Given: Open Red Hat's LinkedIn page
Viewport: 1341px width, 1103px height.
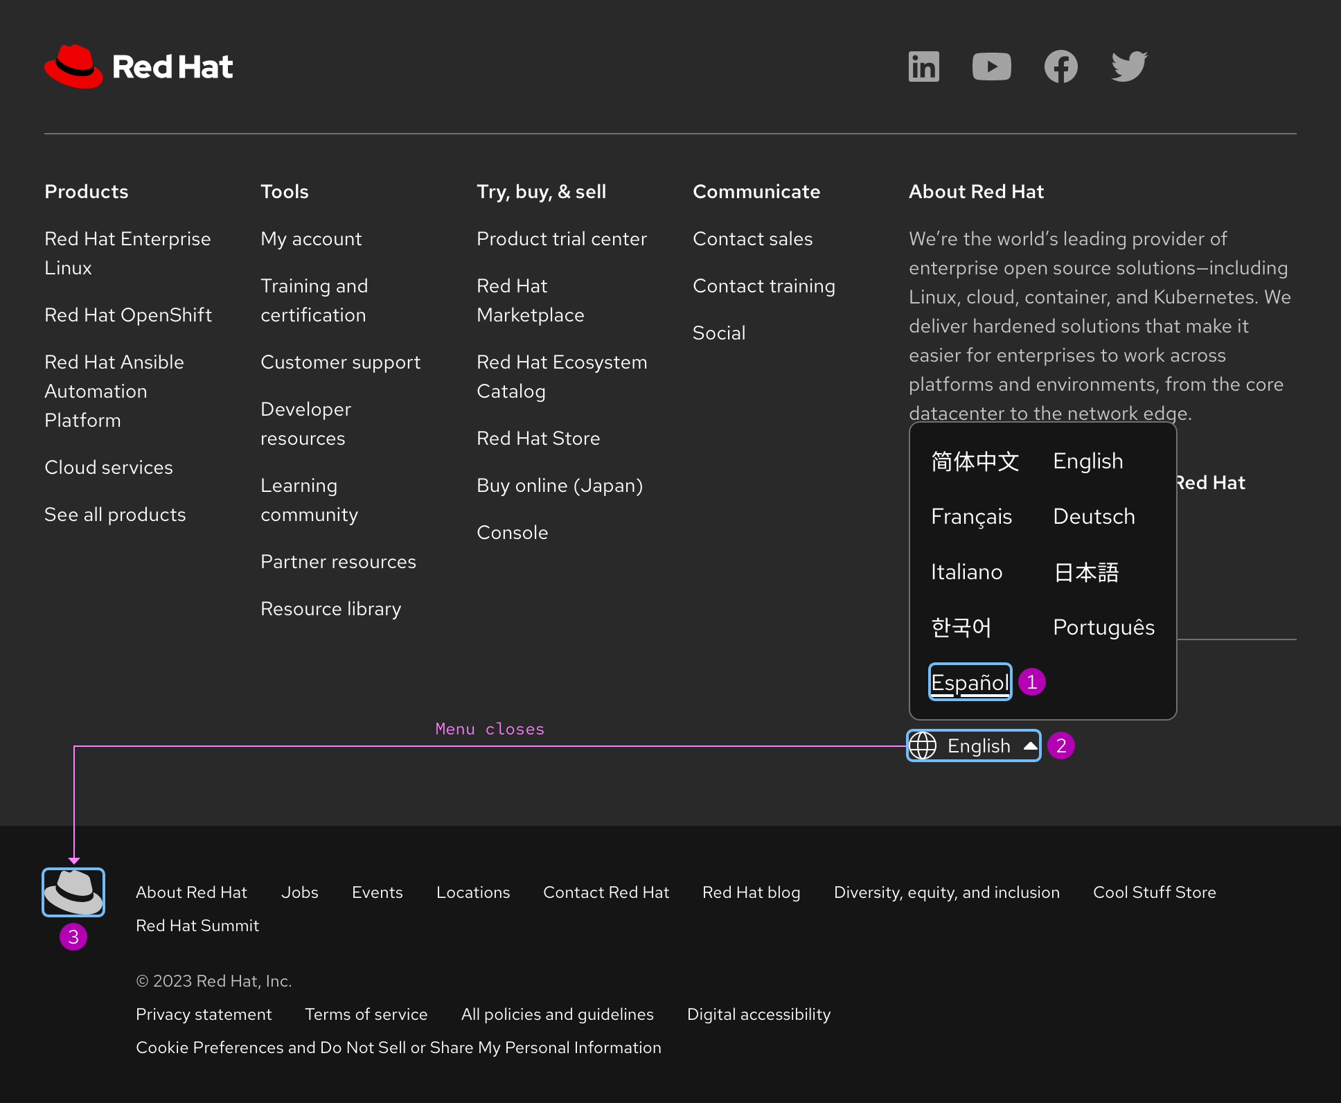Looking at the screenshot, I should click(923, 67).
